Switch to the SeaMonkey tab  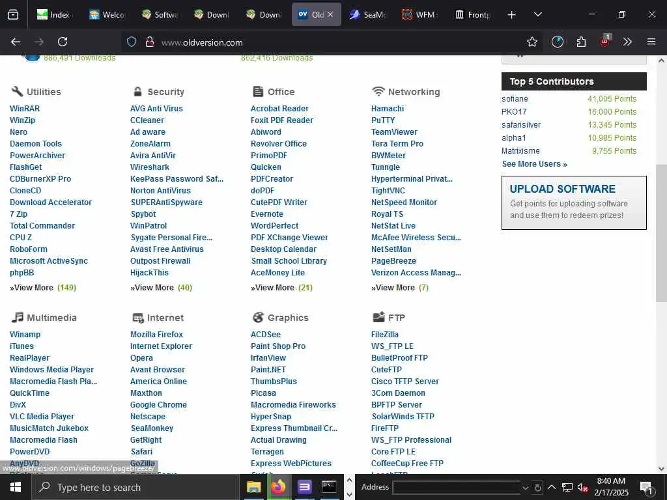[x=368, y=15]
